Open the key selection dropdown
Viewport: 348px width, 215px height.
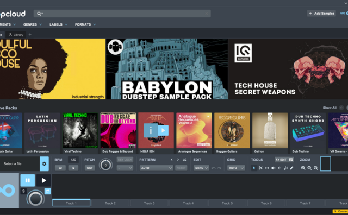point(125,168)
